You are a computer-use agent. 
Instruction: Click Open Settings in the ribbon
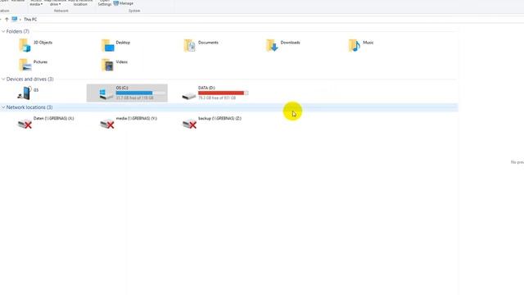click(x=105, y=3)
